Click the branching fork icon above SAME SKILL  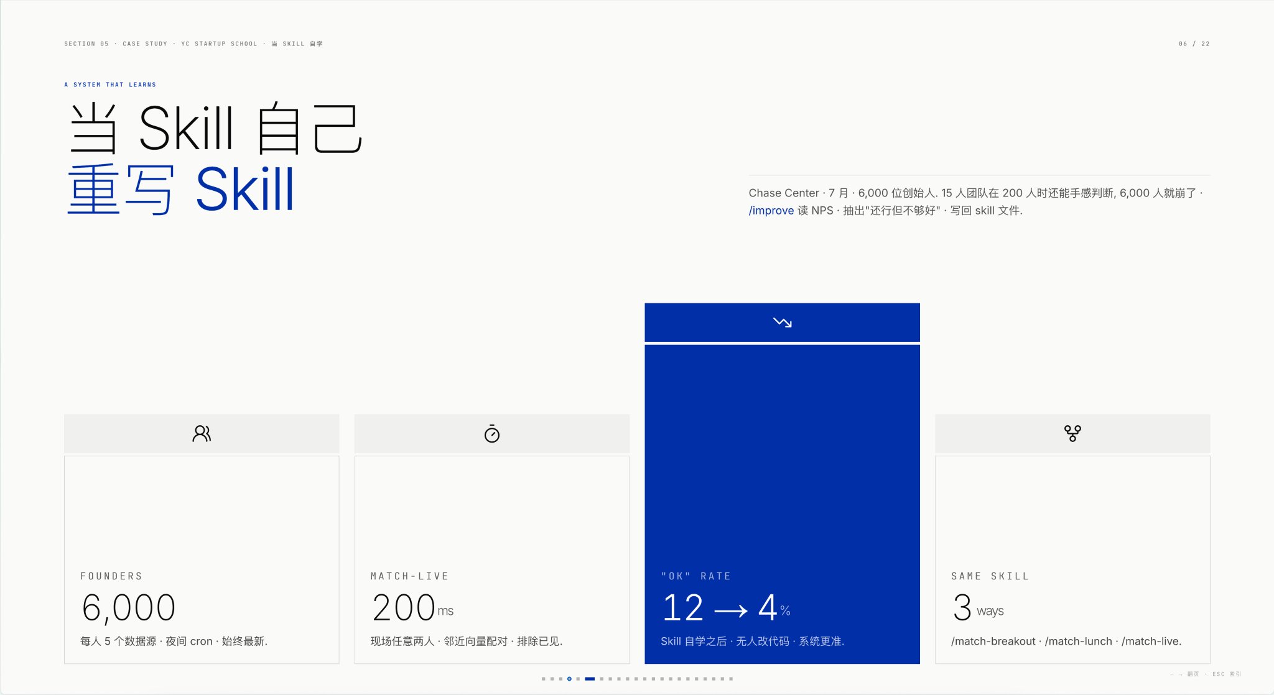tap(1072, 433)
